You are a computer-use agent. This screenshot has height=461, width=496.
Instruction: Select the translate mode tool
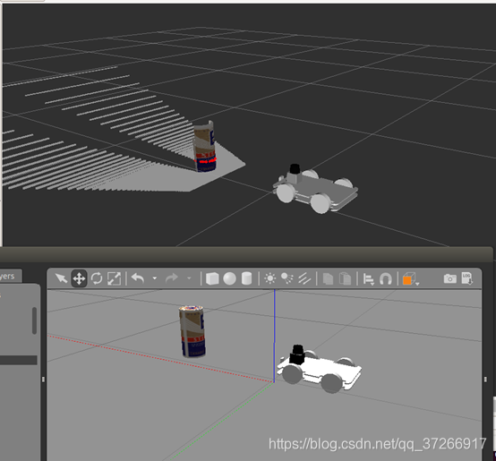click(x=79, y=279)
